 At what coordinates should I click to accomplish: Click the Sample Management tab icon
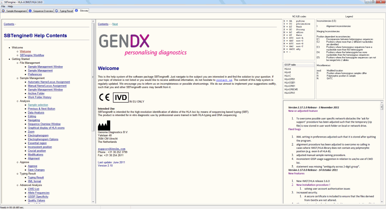[x=3, y=11]
